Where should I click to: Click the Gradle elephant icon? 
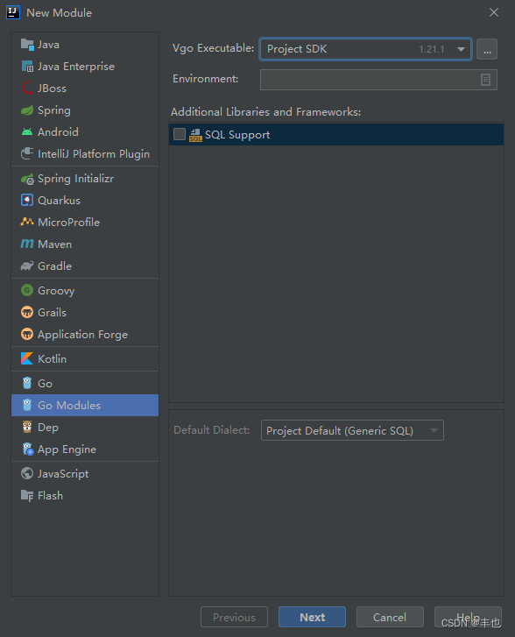click(x=27, y=266)
